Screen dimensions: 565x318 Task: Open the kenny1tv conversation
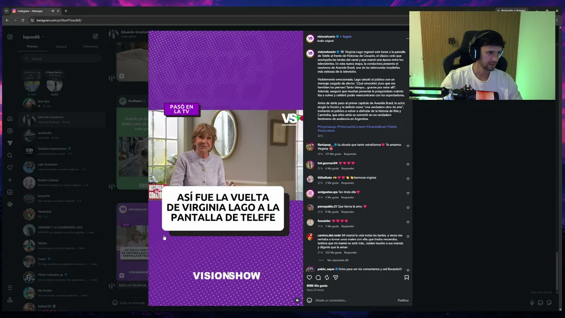point(61,198)
